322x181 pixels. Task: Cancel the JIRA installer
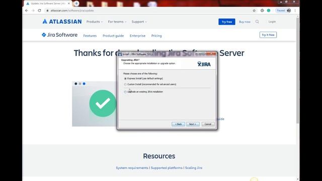208,124
